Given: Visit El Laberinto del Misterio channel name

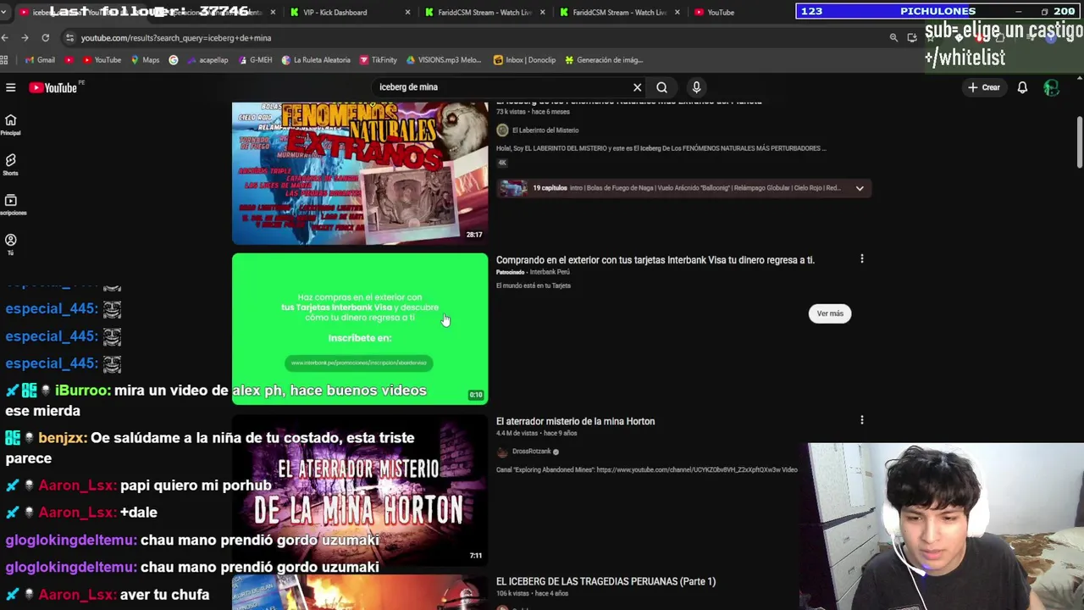Looking at the screenshot, I should (545, 130).
